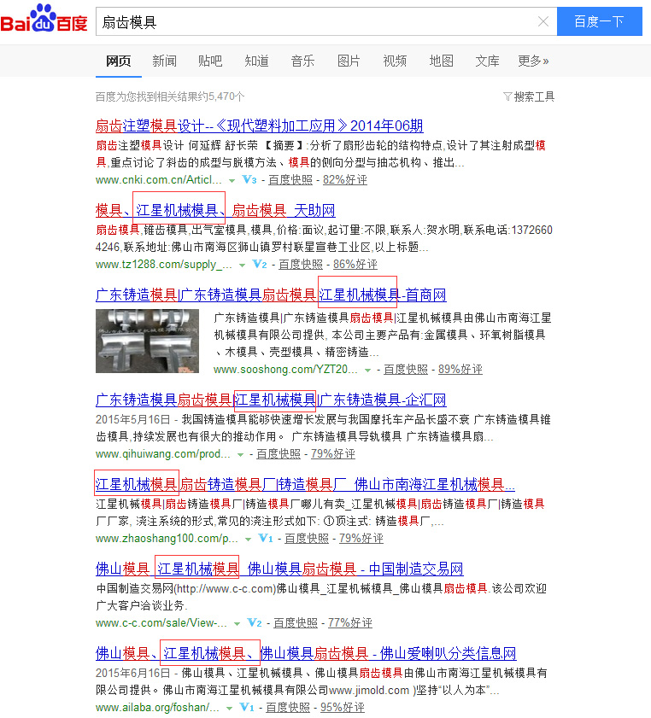The image size is (651, 718).
Task: Switch to the 贴吧 tab
Action: click(210, 61)
